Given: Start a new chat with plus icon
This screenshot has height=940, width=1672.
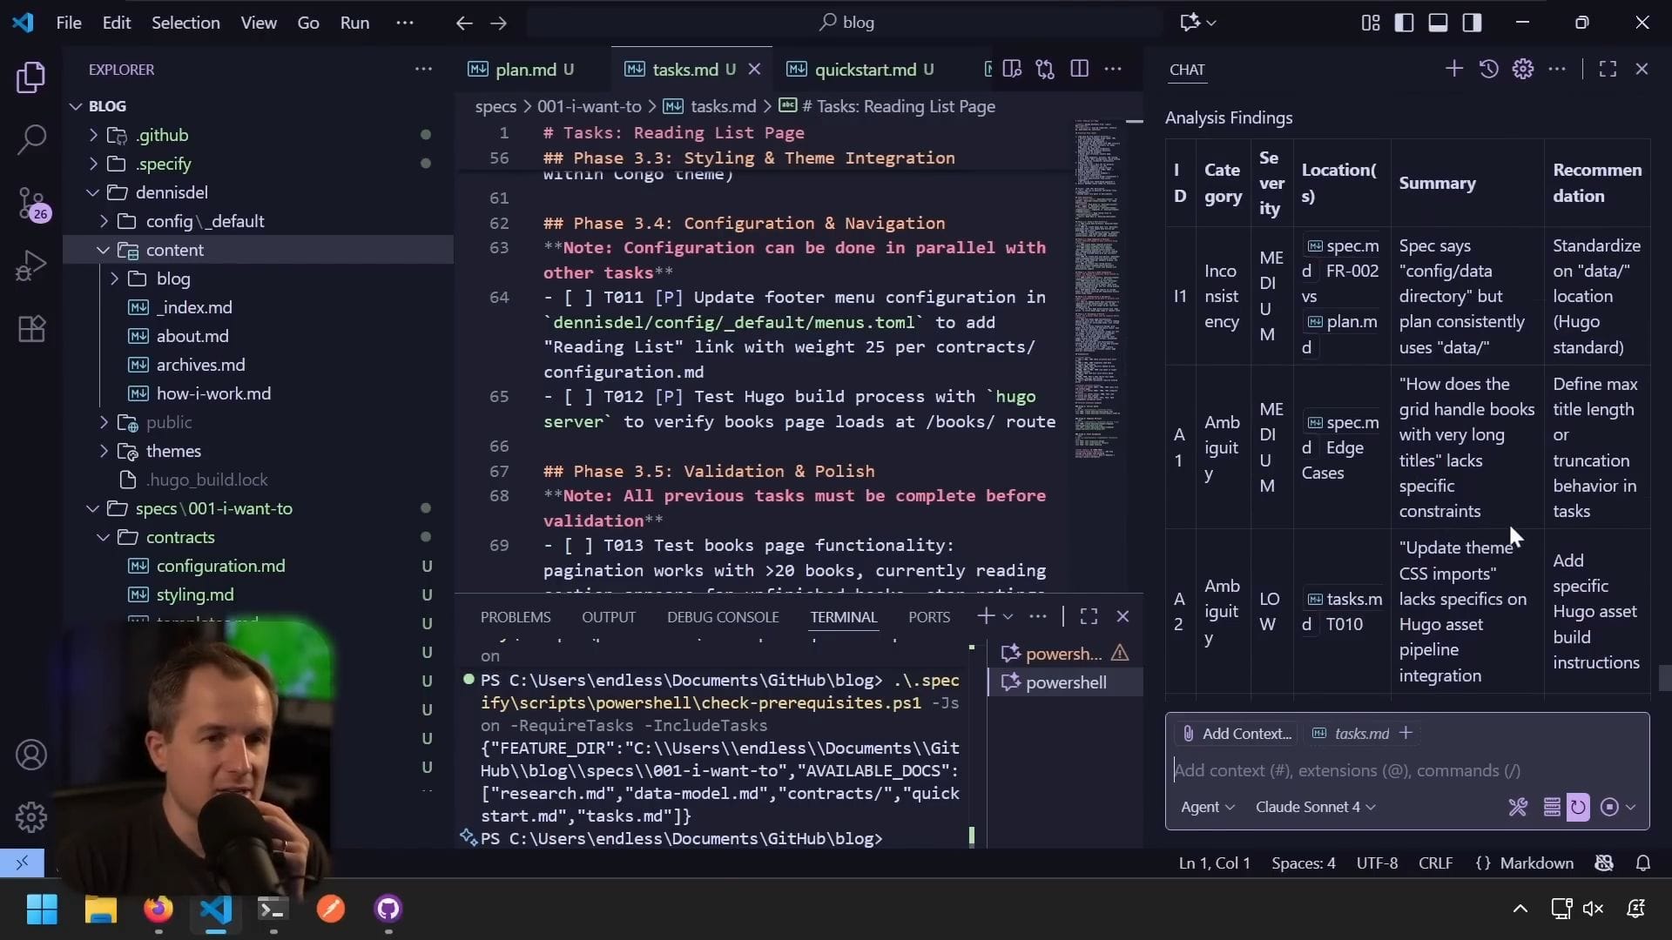Looking at the screenshot, I should (1453, 69).
